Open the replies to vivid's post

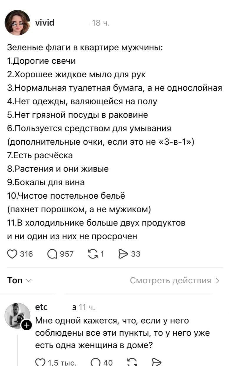click(53, 253)
